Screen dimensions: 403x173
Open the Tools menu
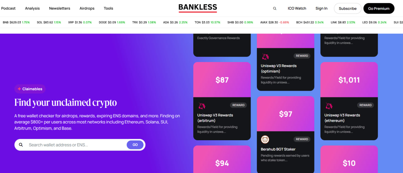[x=108, y=9]
